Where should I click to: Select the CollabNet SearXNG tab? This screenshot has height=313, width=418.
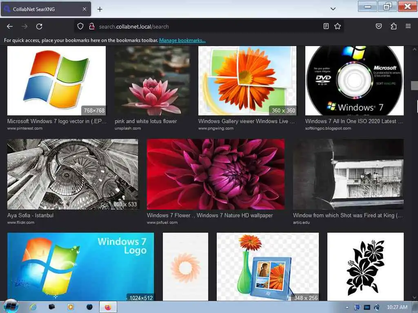(46, 9)
